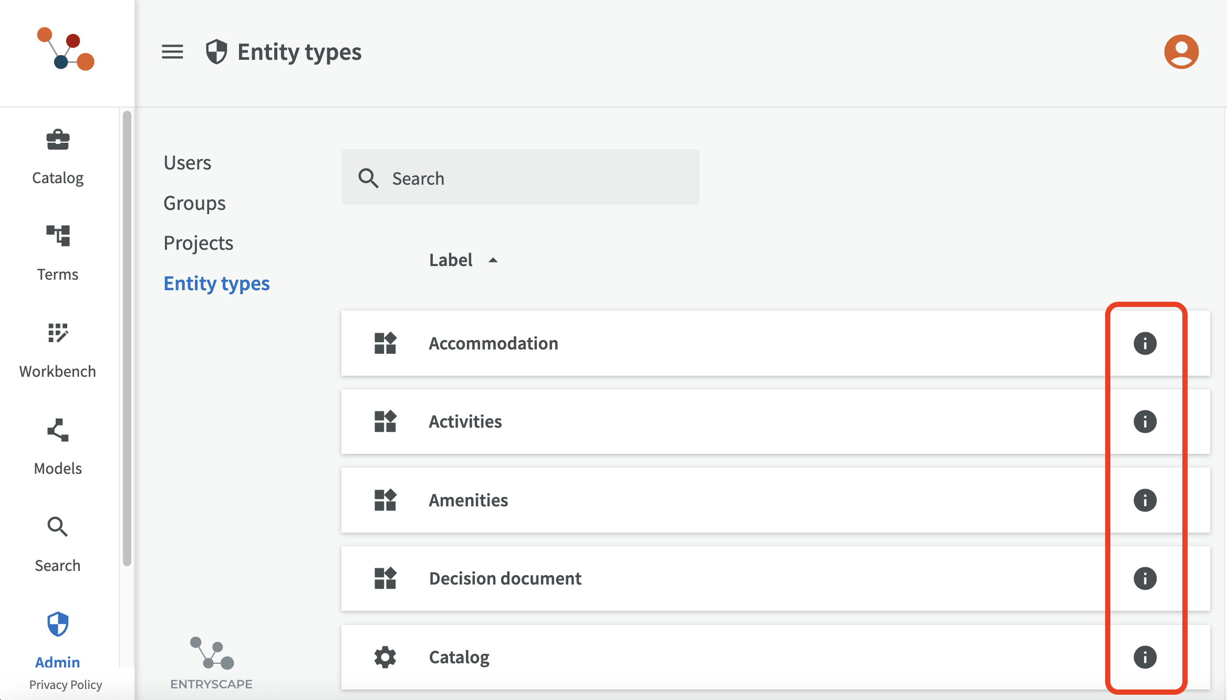This screenshot has height=700, width=1227.
Task: Open the sidebar Search module
Action: (58, 544)
